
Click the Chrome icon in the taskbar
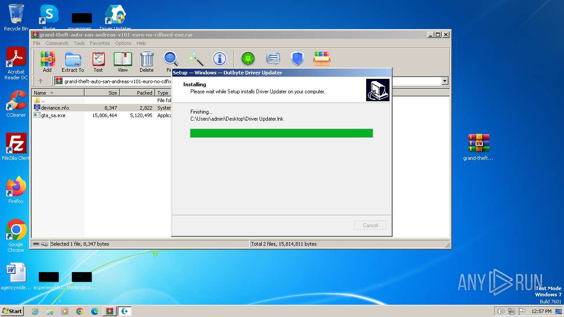tap(79, 311)
